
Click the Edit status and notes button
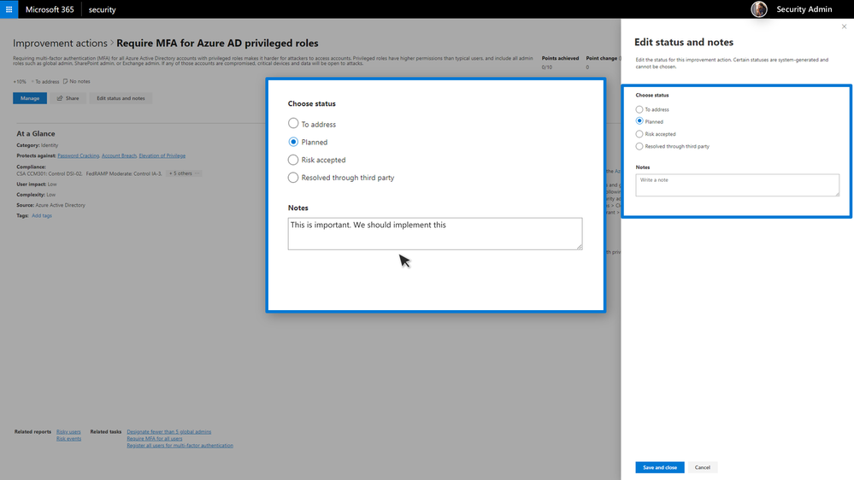click(x=121, y=98)
